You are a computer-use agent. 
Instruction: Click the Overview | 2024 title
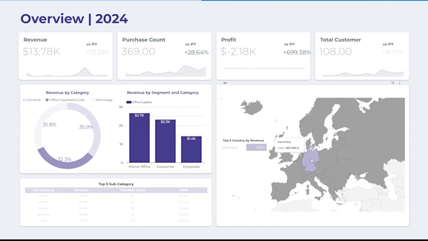74,19
